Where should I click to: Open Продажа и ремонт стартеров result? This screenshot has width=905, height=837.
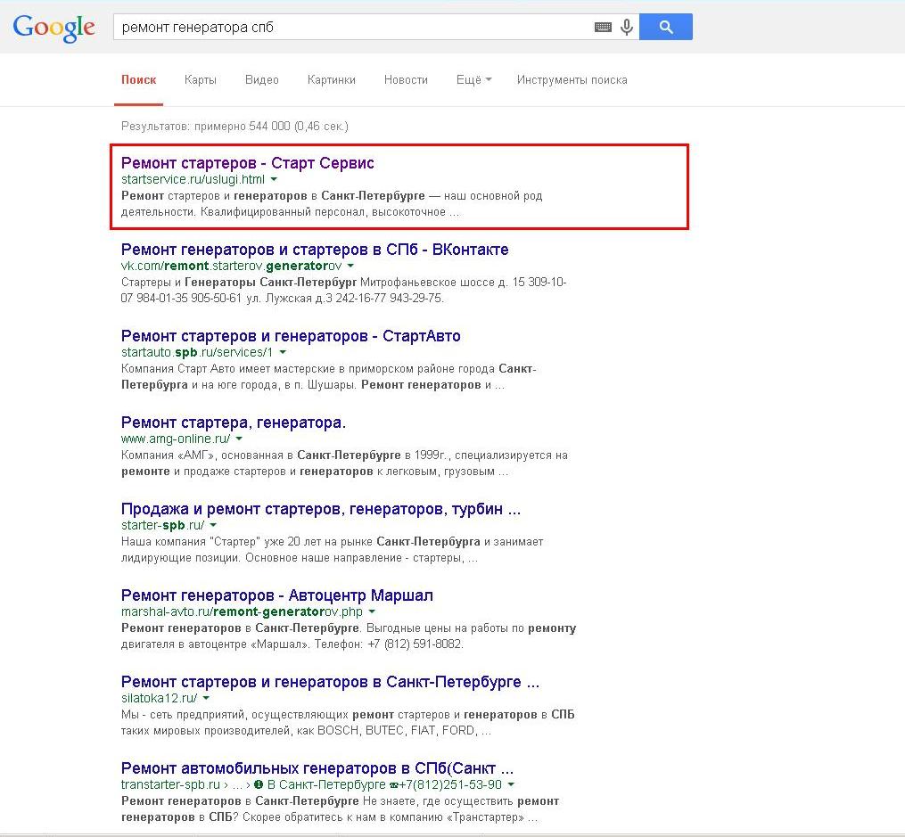321,509
